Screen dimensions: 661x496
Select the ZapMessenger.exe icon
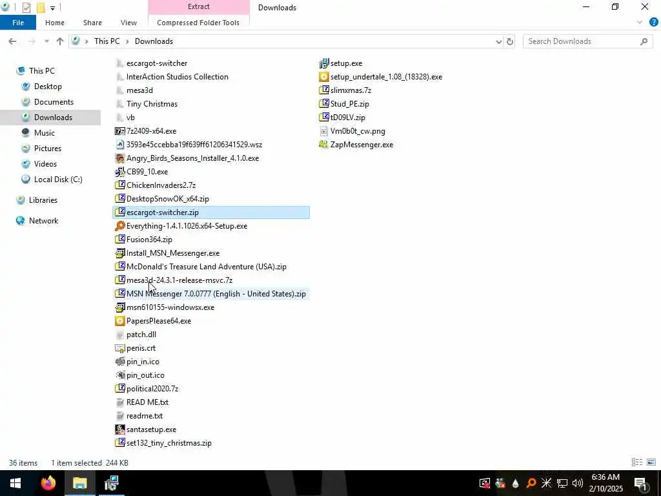323,145
